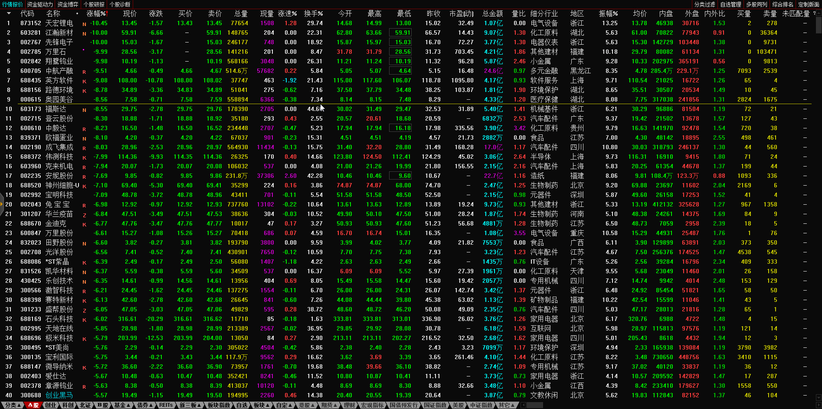This screenshot has width=822, height=409.
Task: Click the Z marker beside 华兰疫苗
Action: pyautogui.click(x=84, y=215)
